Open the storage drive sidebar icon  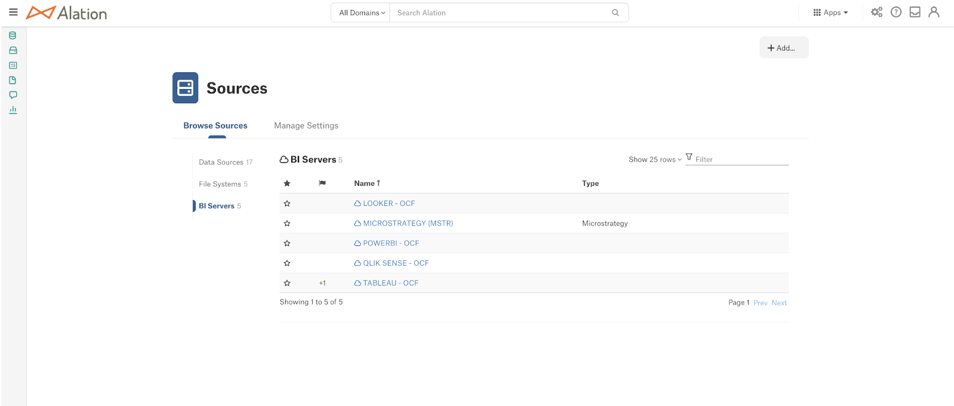13,51
